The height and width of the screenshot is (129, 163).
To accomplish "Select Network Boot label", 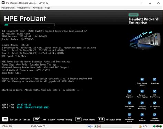I will coord(113,120).
